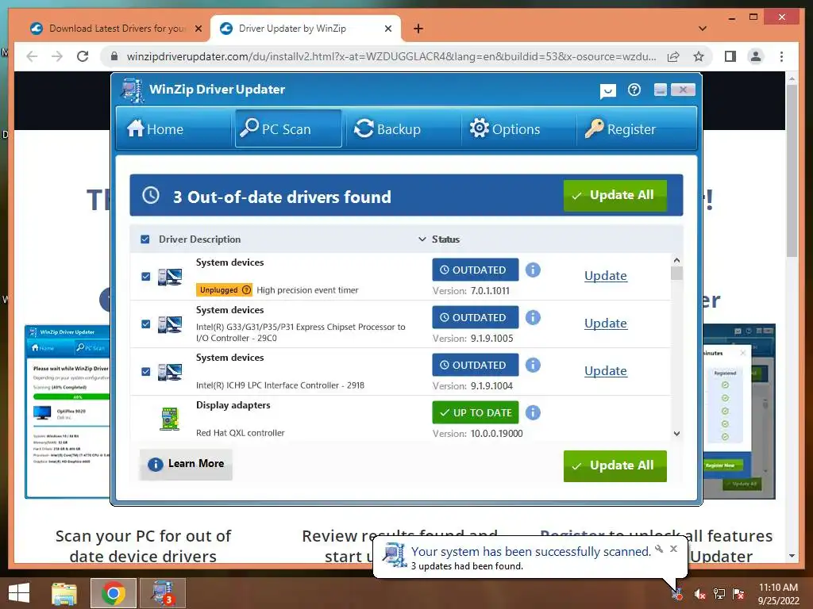The image size is (813, 609).
Task: Click the driver list scroll-down arrow
Action: pyautogui.click(x=676, y=434)
